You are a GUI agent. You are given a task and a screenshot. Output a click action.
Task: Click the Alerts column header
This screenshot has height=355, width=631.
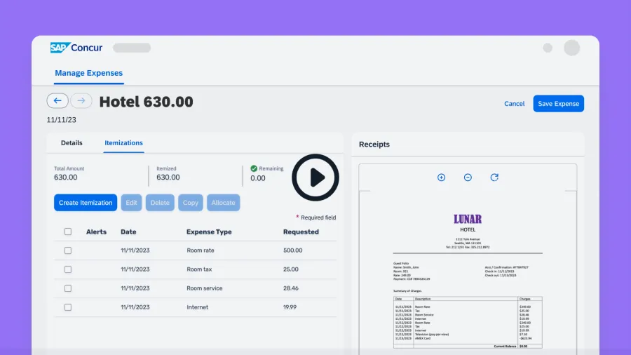click(96, 232)
